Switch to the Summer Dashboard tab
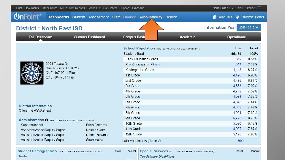 90,37
